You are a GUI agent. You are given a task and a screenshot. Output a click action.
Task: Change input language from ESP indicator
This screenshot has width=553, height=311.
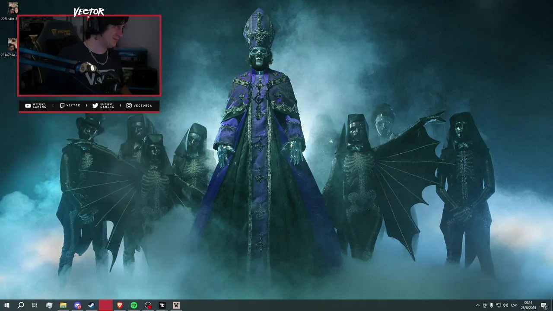(514, 305)
